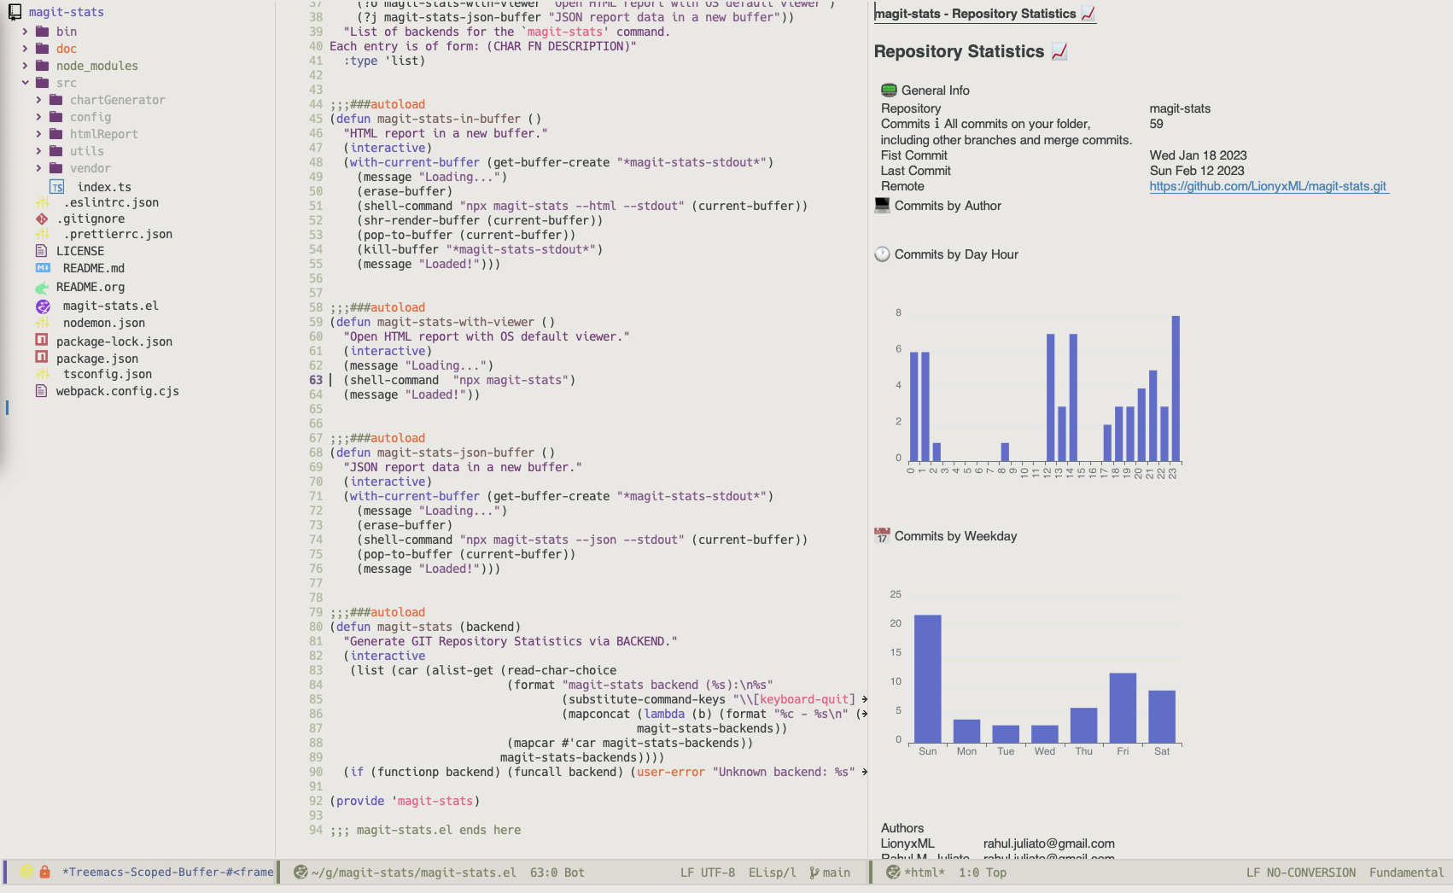Click the utils folder icon
1453x893 pixels.
pyautogui.click(x=55, y=151)
